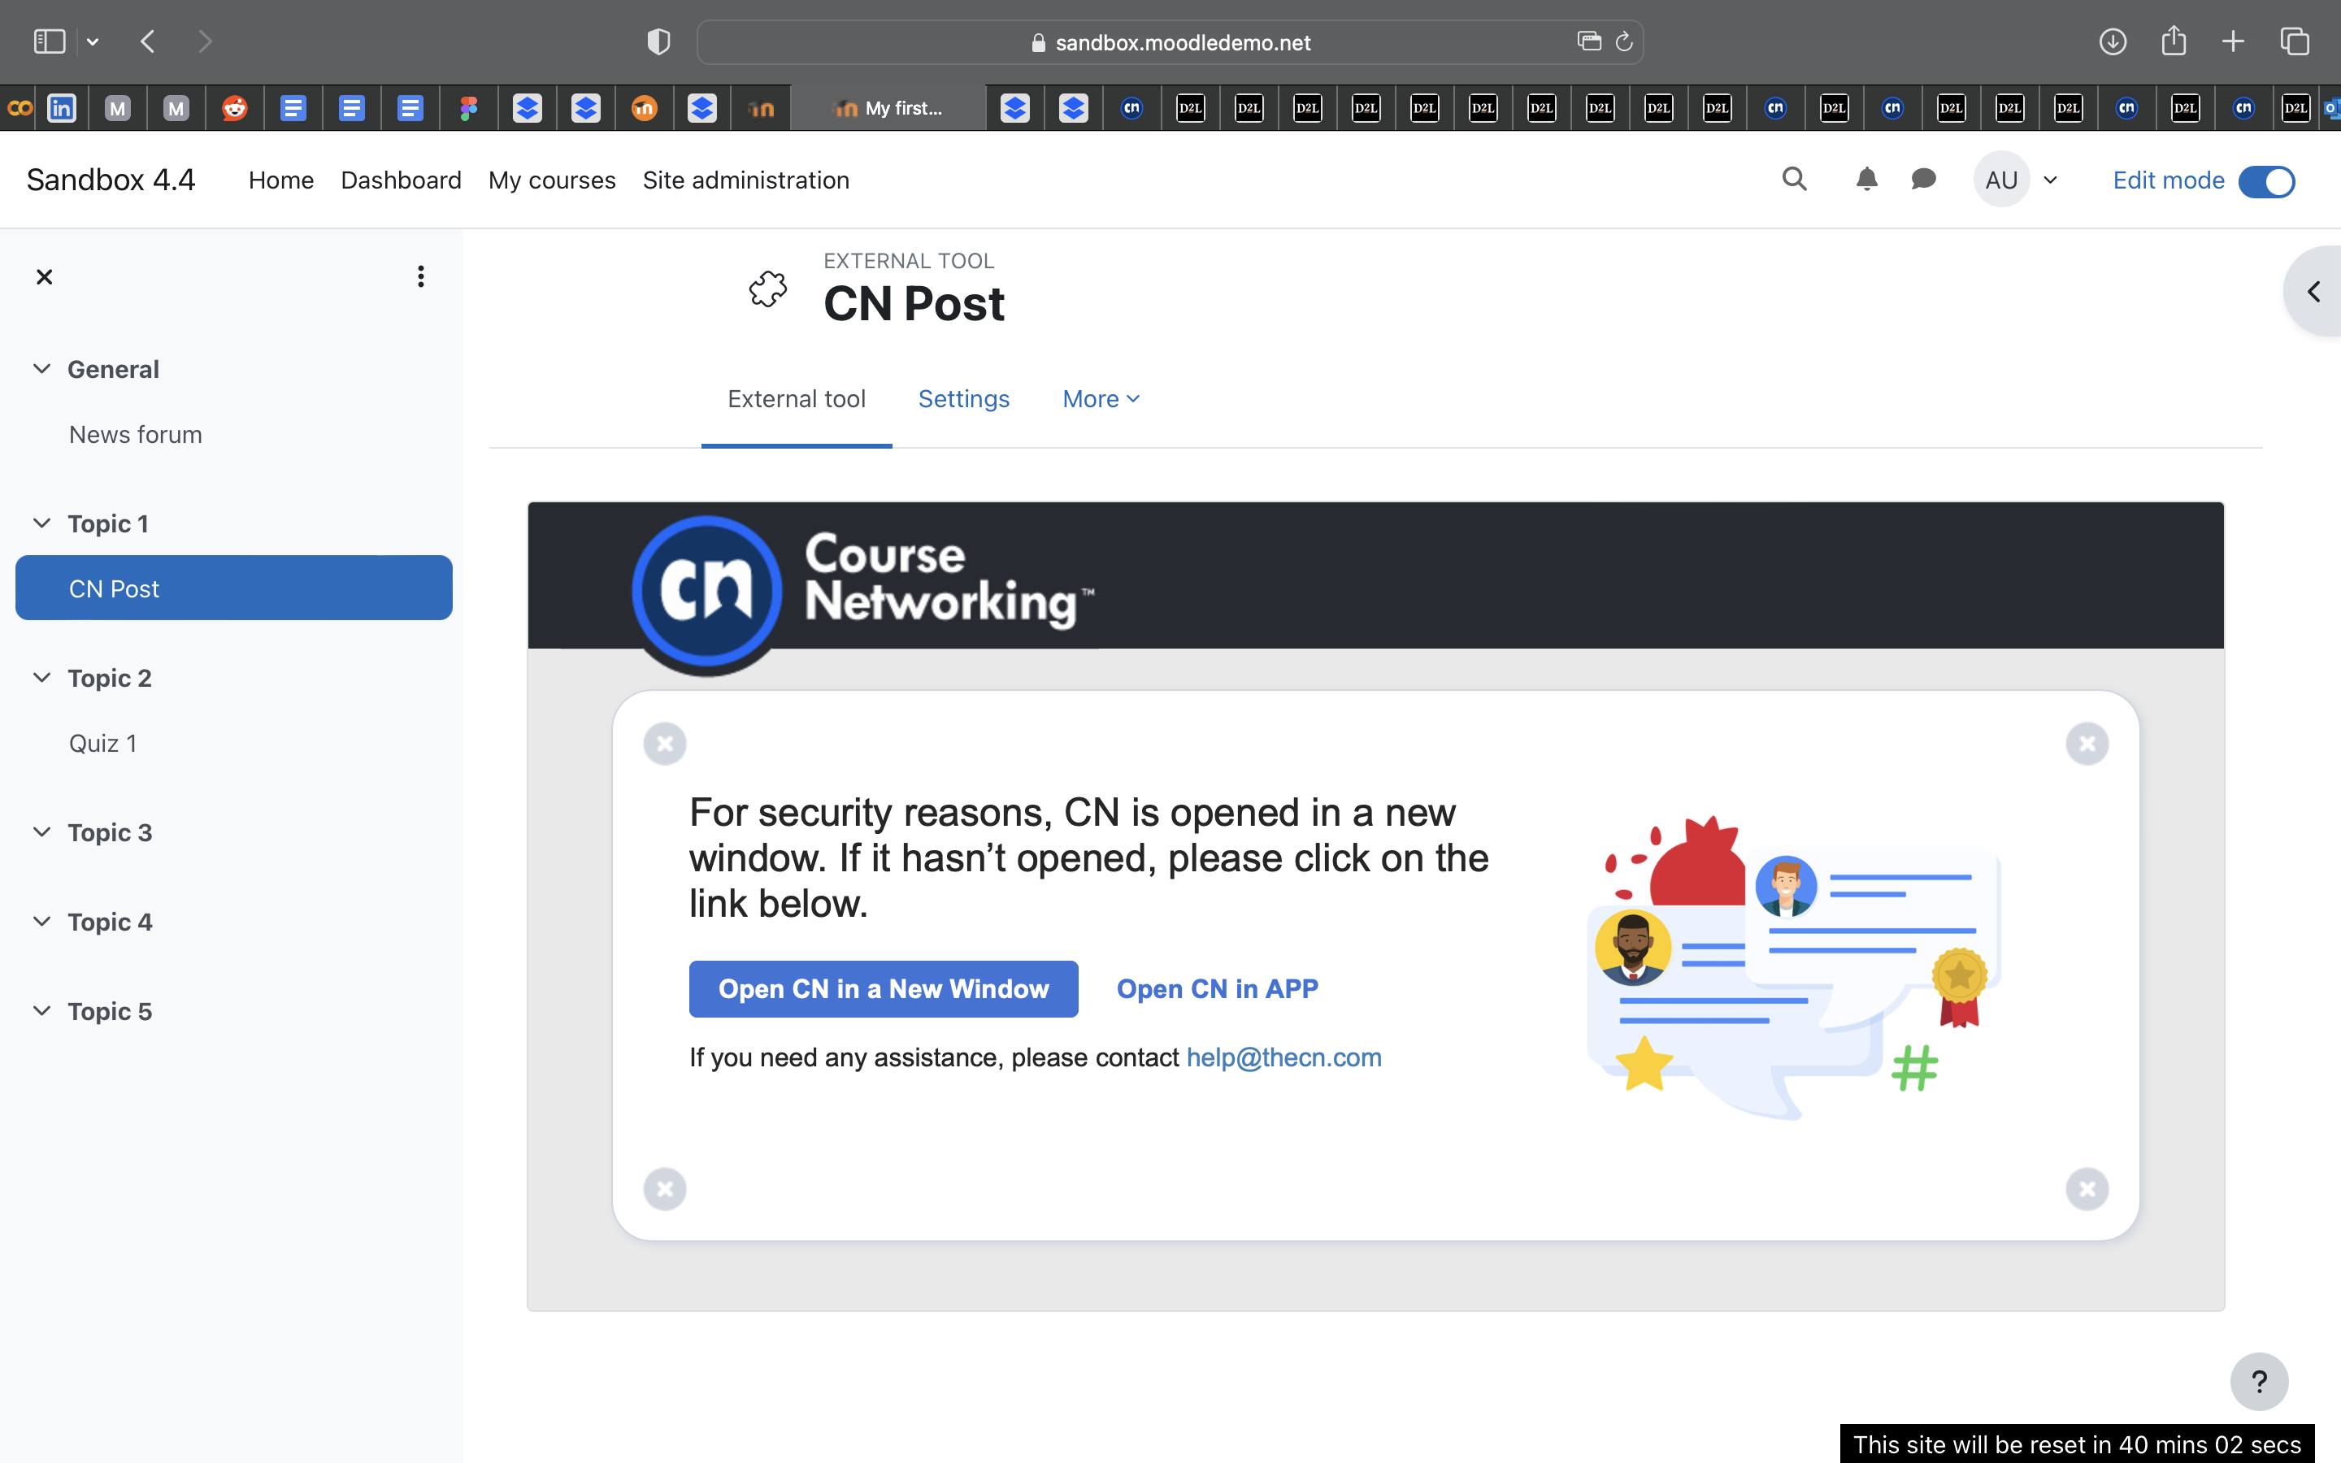Screen dimensions: 2341x1463
Task: Open the AU user menu dropdown
Action: (x=2050, y=180)
